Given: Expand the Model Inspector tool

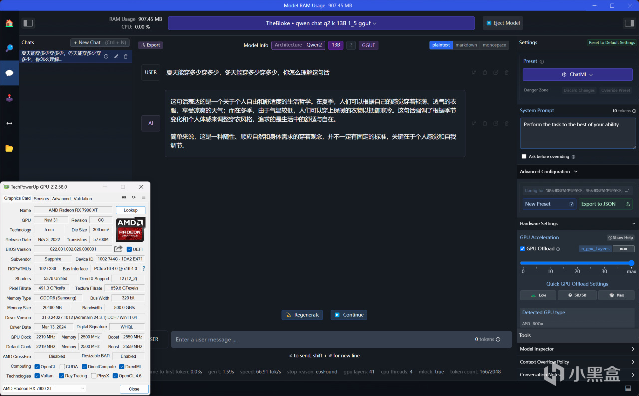Looking at the screenshot, I should (578, 349).
